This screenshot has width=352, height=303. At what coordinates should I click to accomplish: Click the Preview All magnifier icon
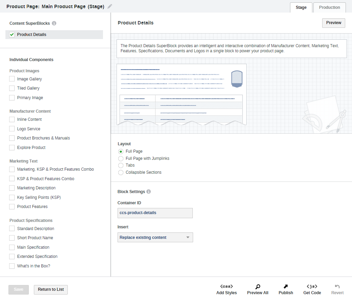click(257, 287)
